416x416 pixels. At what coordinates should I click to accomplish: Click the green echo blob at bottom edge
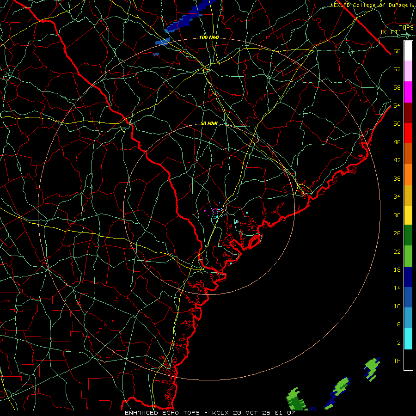[x=295, y=399]
